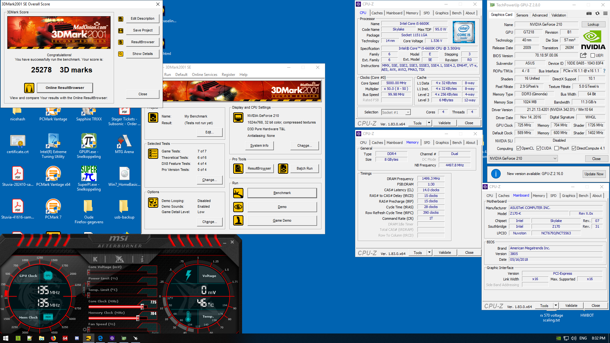The width and height of the screenshot is (610, 343).
Task: Click Core Clock slider handle in Afterburner
Action: coord(142,307)
